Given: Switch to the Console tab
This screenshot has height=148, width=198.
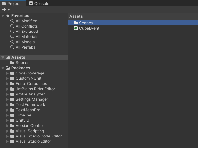Looking at the screenshot, I should click(x=39, y=4).
